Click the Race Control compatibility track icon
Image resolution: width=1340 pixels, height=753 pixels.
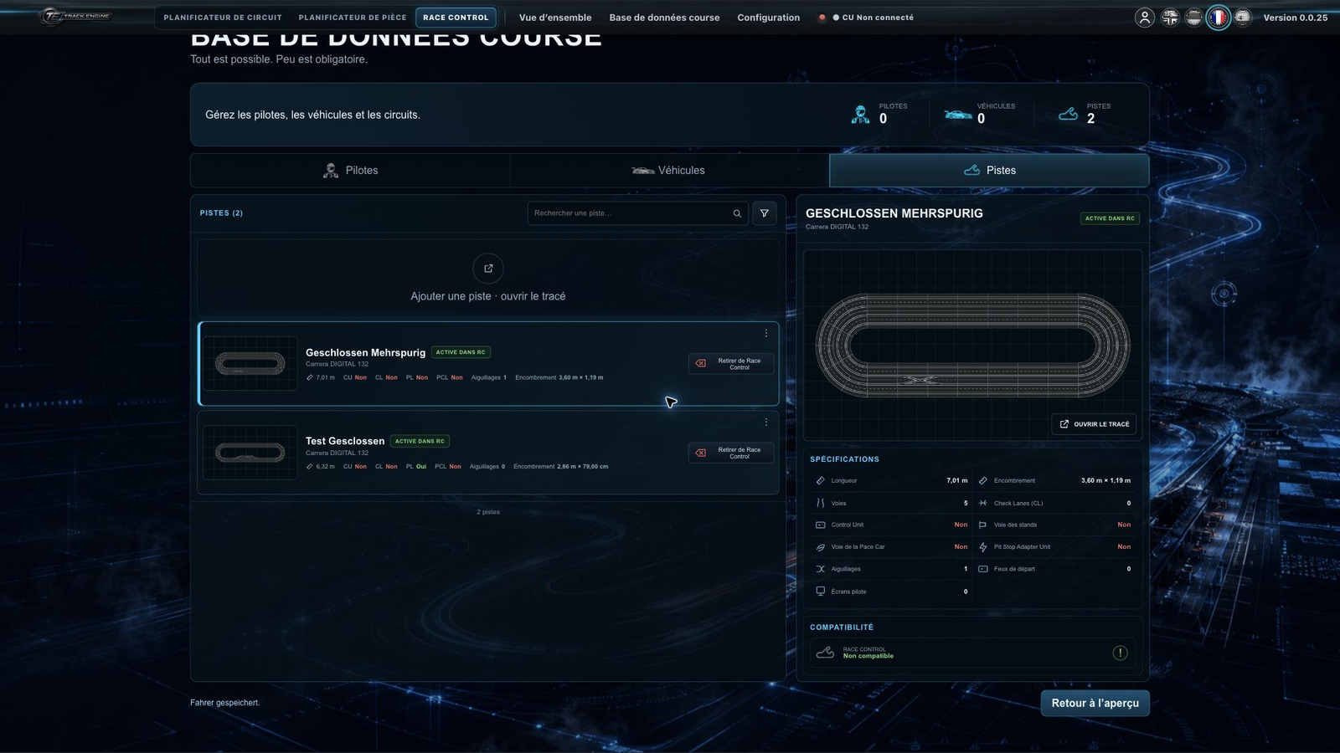click(x=825, y=653)
